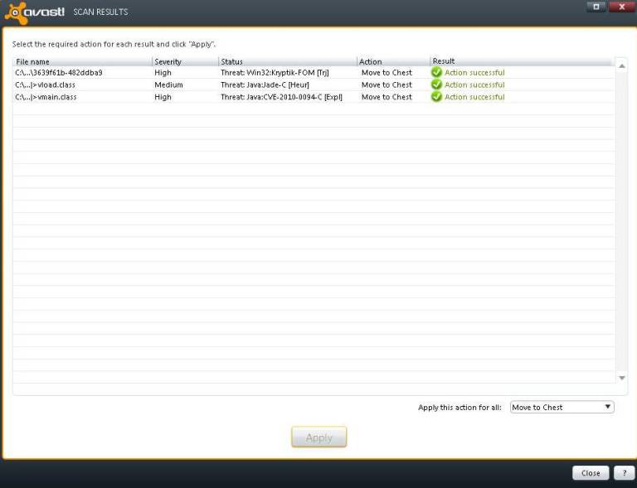Click Medium severity cell
The width and height of the screenshot is (637, 488).
(168, 85)
